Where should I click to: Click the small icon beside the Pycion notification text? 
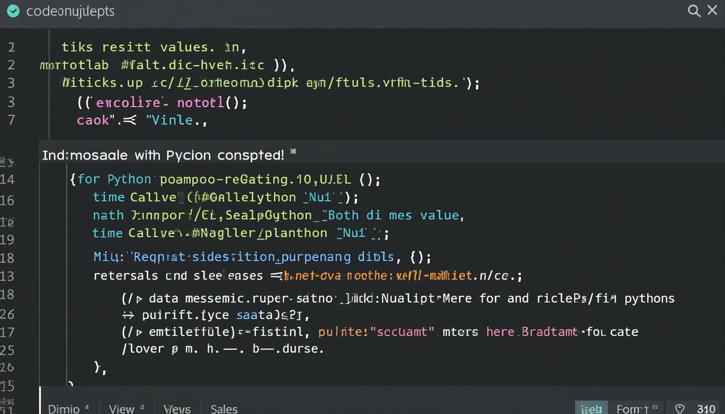(293, 153)
